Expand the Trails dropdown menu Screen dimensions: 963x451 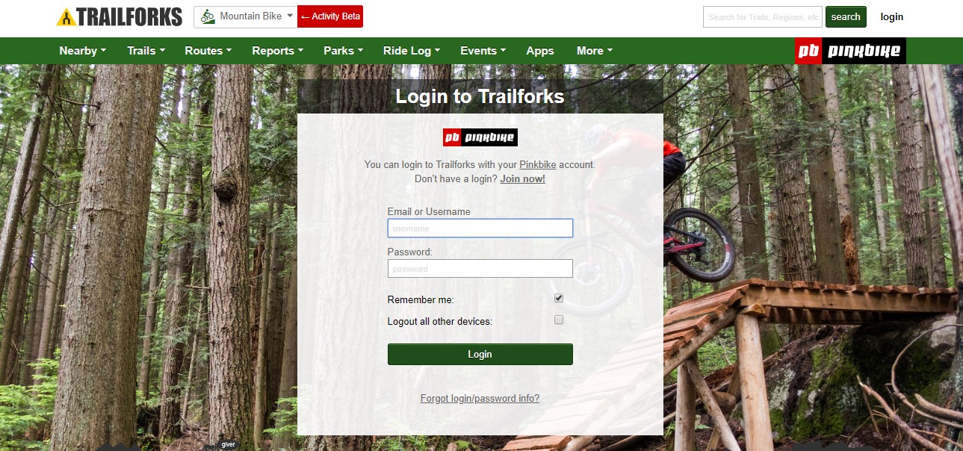point(146,51)
